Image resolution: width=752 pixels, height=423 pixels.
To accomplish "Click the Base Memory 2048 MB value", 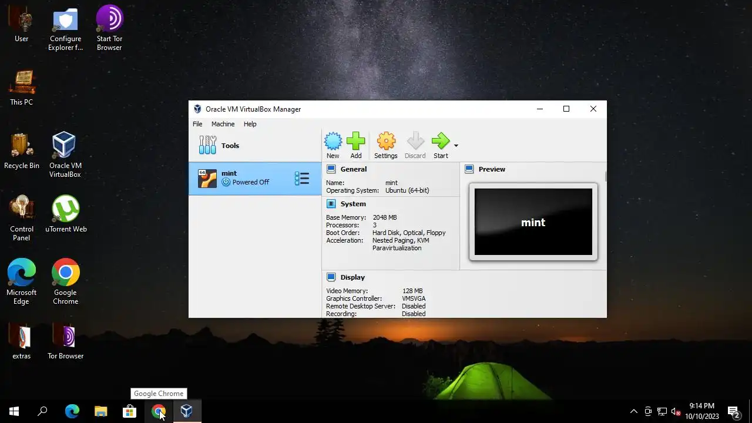I will [x=385, y=217].
